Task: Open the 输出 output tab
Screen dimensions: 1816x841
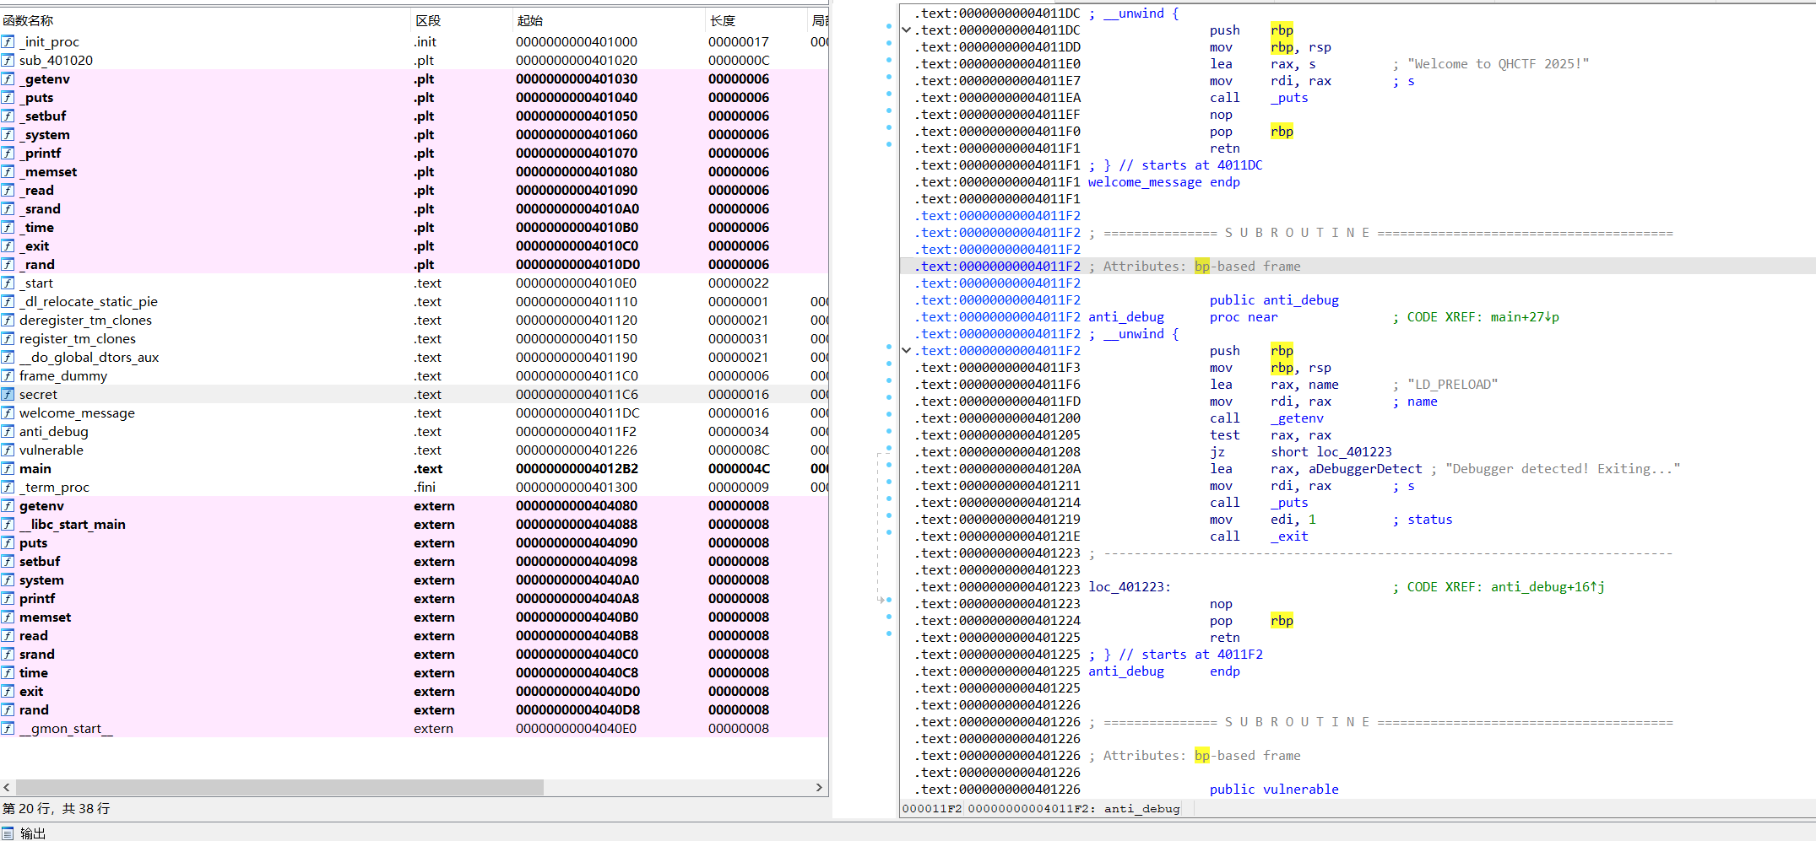Action: point(33,833)
